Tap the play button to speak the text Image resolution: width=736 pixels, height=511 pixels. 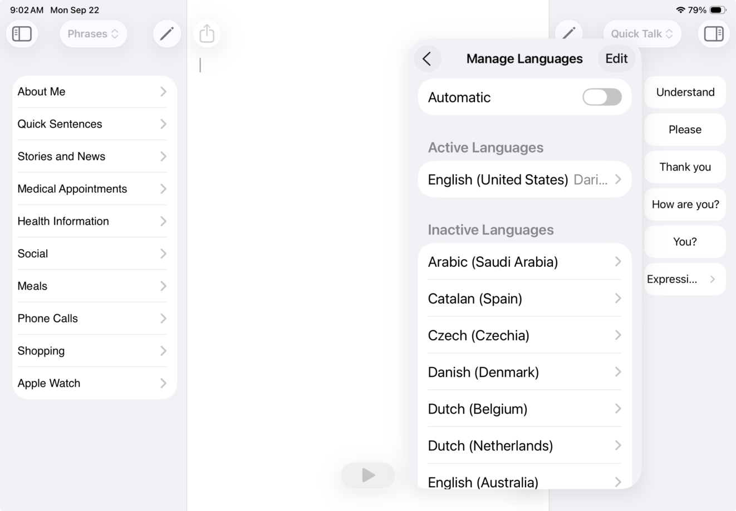[x=367, y=475]
